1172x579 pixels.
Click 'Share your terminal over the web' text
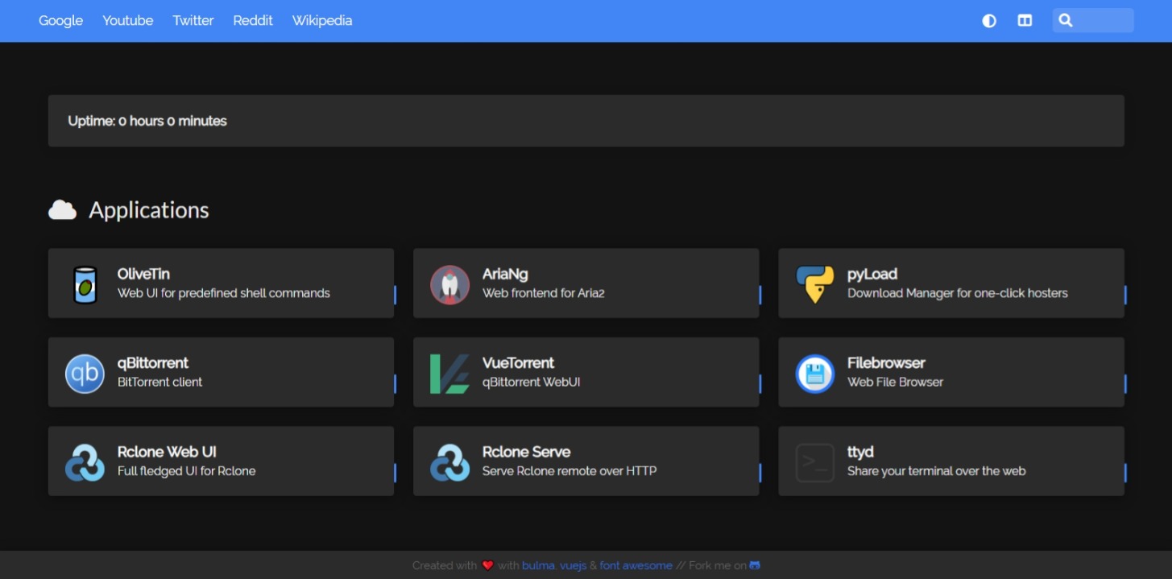937,471
